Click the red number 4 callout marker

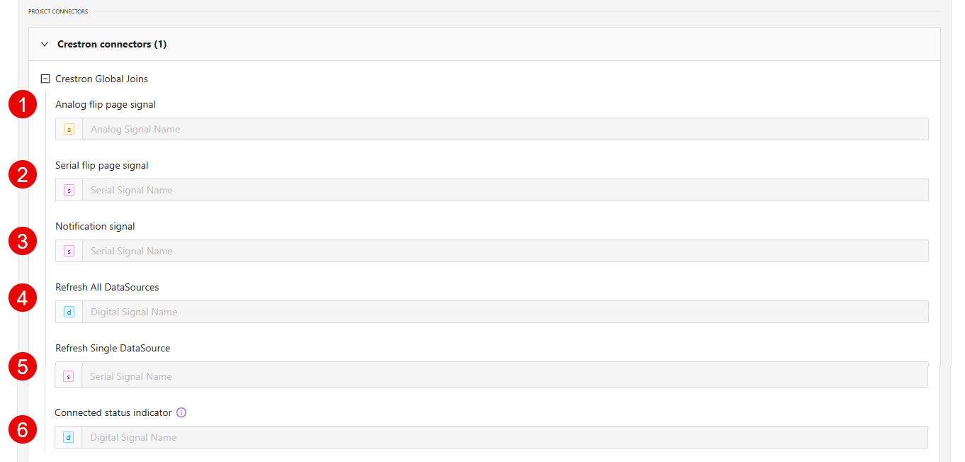(x=23, y=298)
